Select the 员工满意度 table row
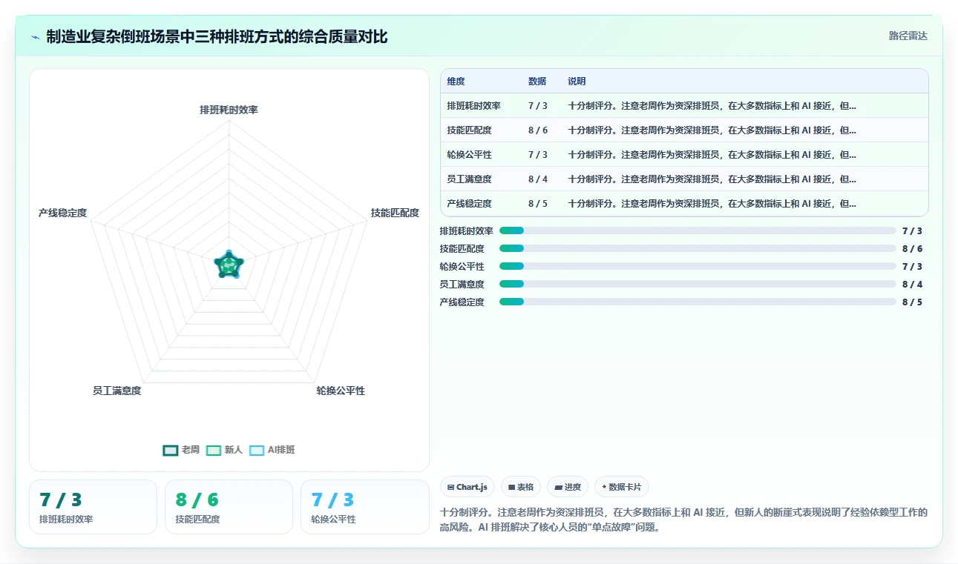Image resolution: width=958 pixels, height=564 pixels. 684,179
